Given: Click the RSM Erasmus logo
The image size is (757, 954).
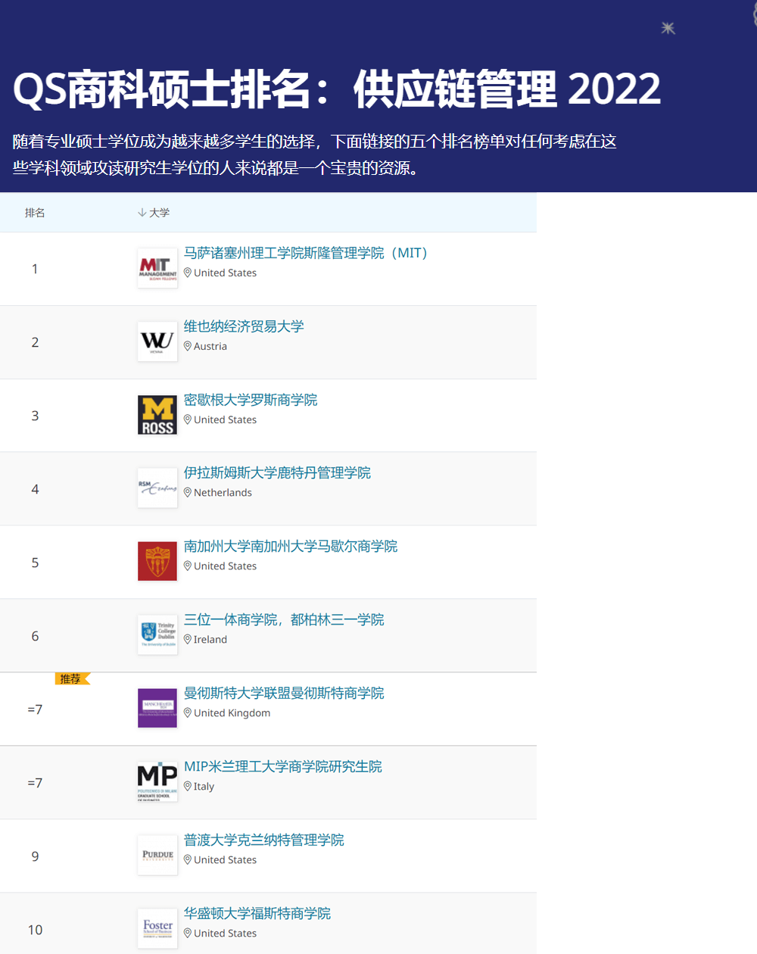Looking at the screenshot, I should pos(157,488).
